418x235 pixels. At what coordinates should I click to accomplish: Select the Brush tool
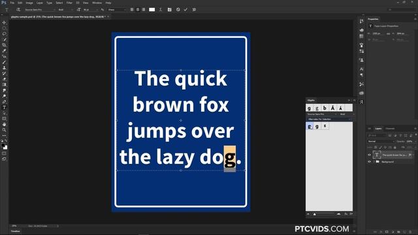coord(4,62)
